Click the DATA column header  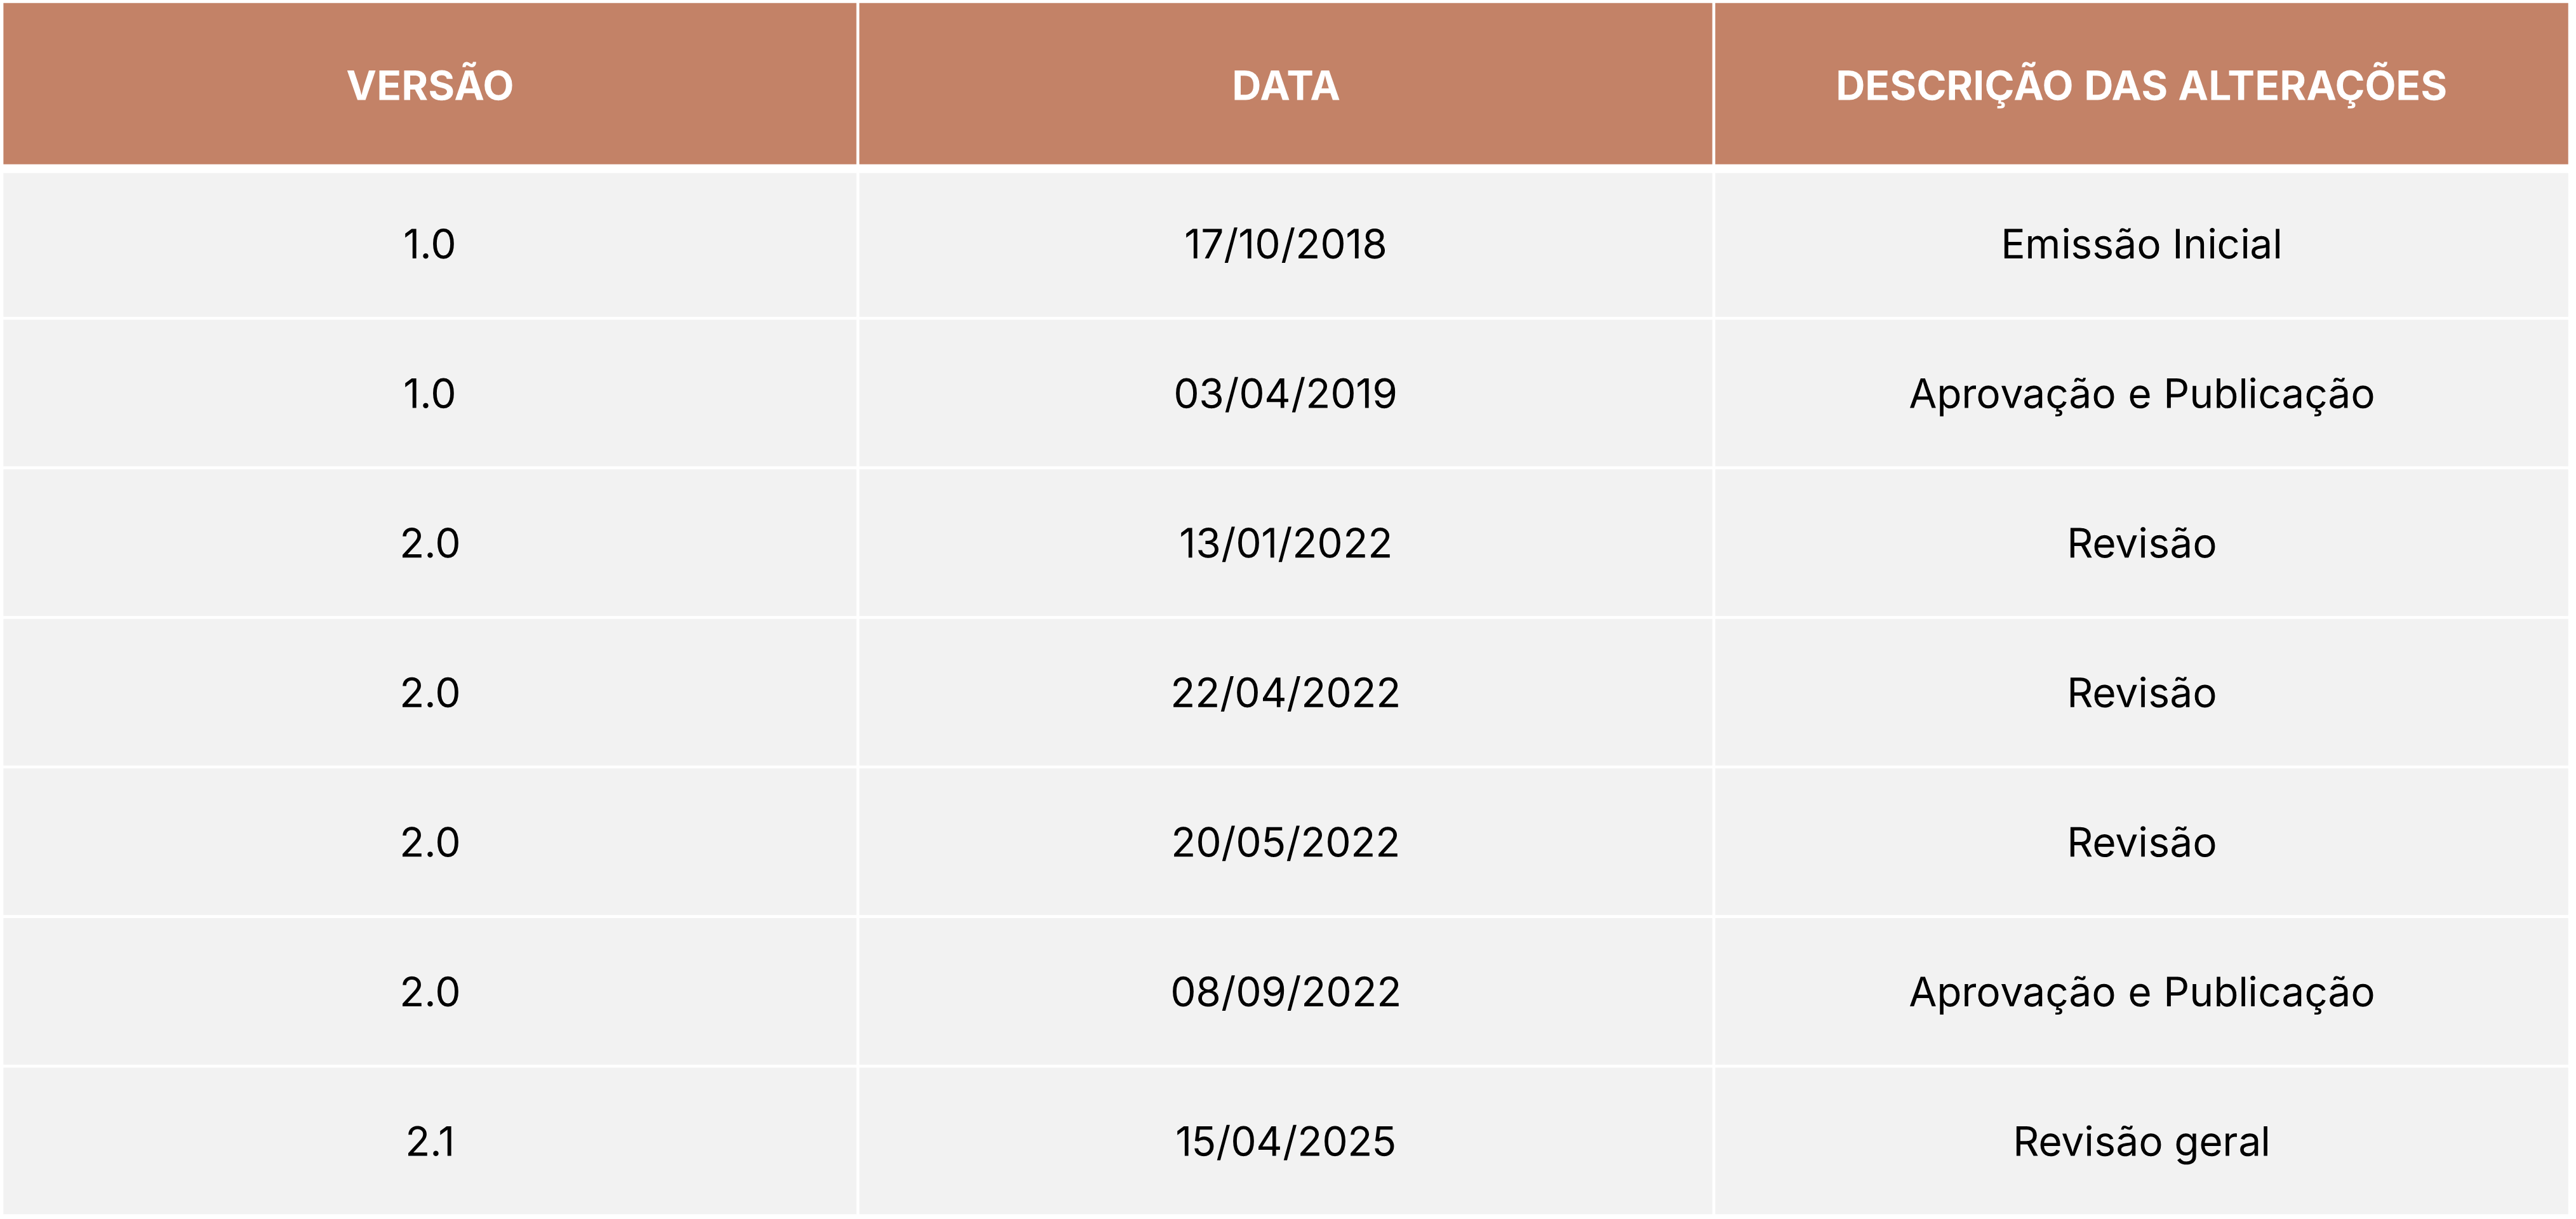point(1285,85)
